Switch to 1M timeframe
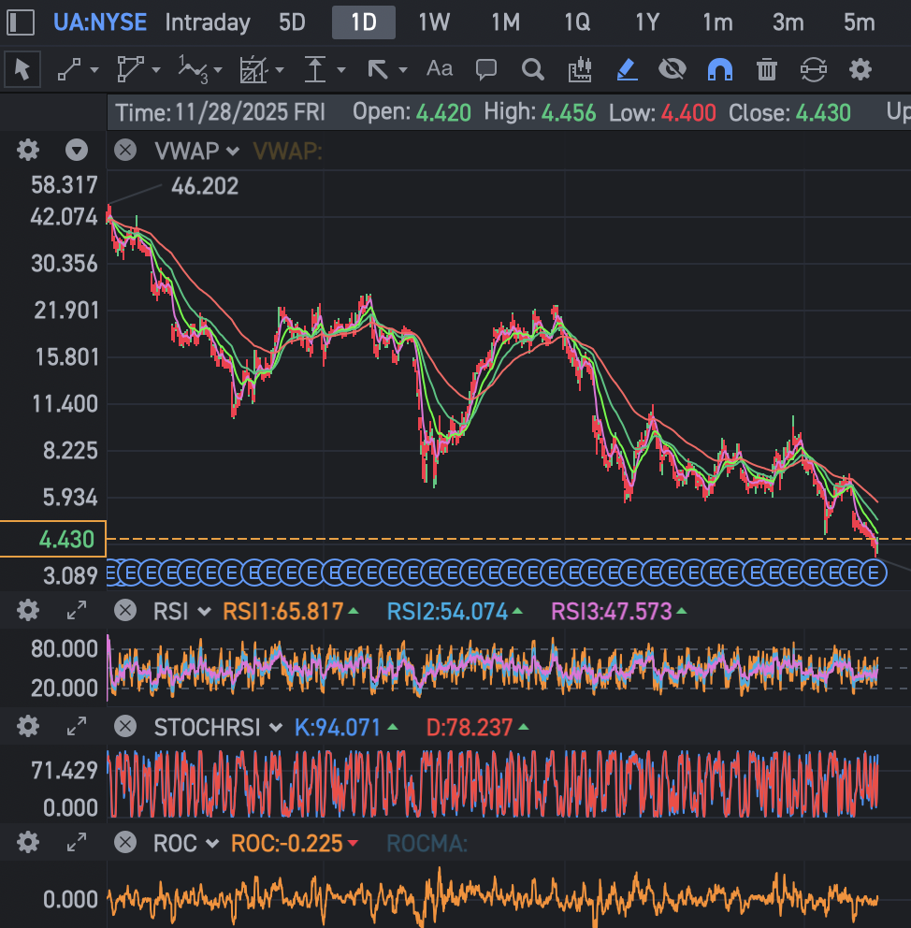This screenshot has width=911, height=928. (506, 22)
